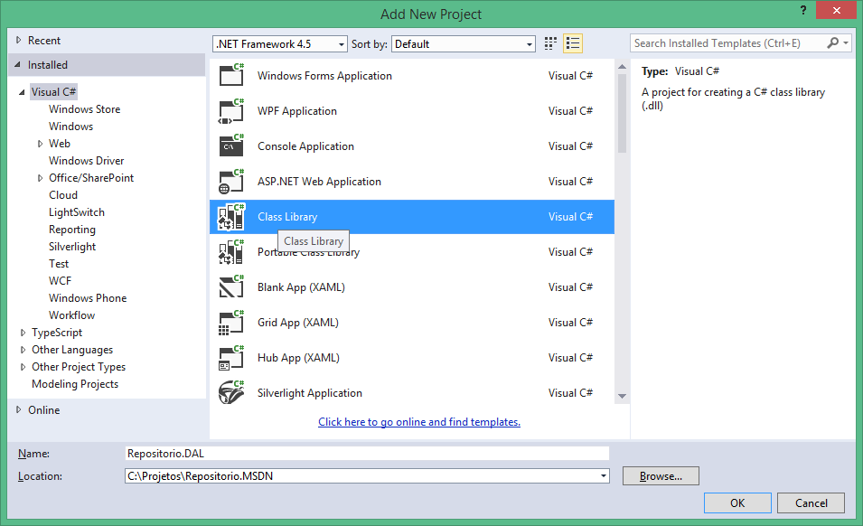Expand the Web tree node
863x526 pixels.
click(40, 144)
